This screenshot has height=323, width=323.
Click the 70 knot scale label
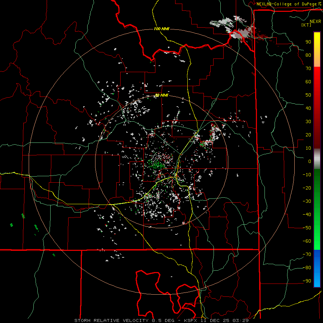[308, 69]
